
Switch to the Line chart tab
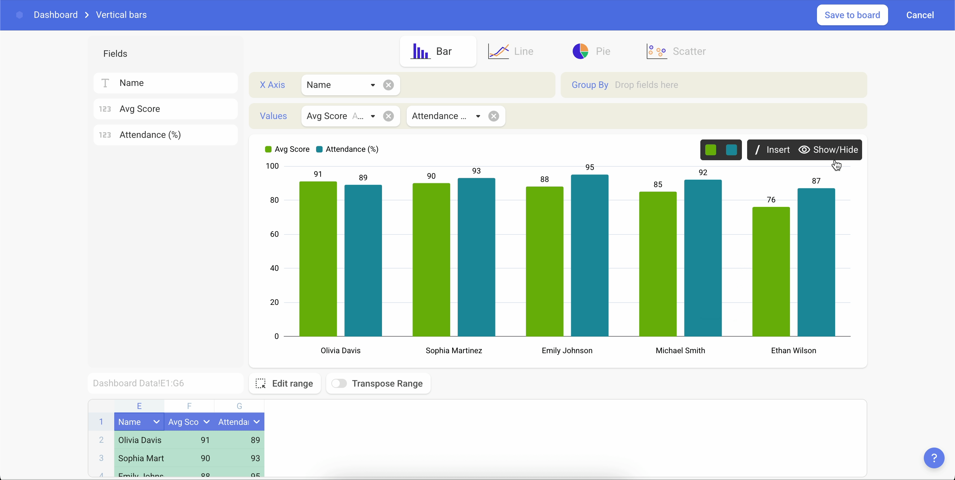pos(511,52)
